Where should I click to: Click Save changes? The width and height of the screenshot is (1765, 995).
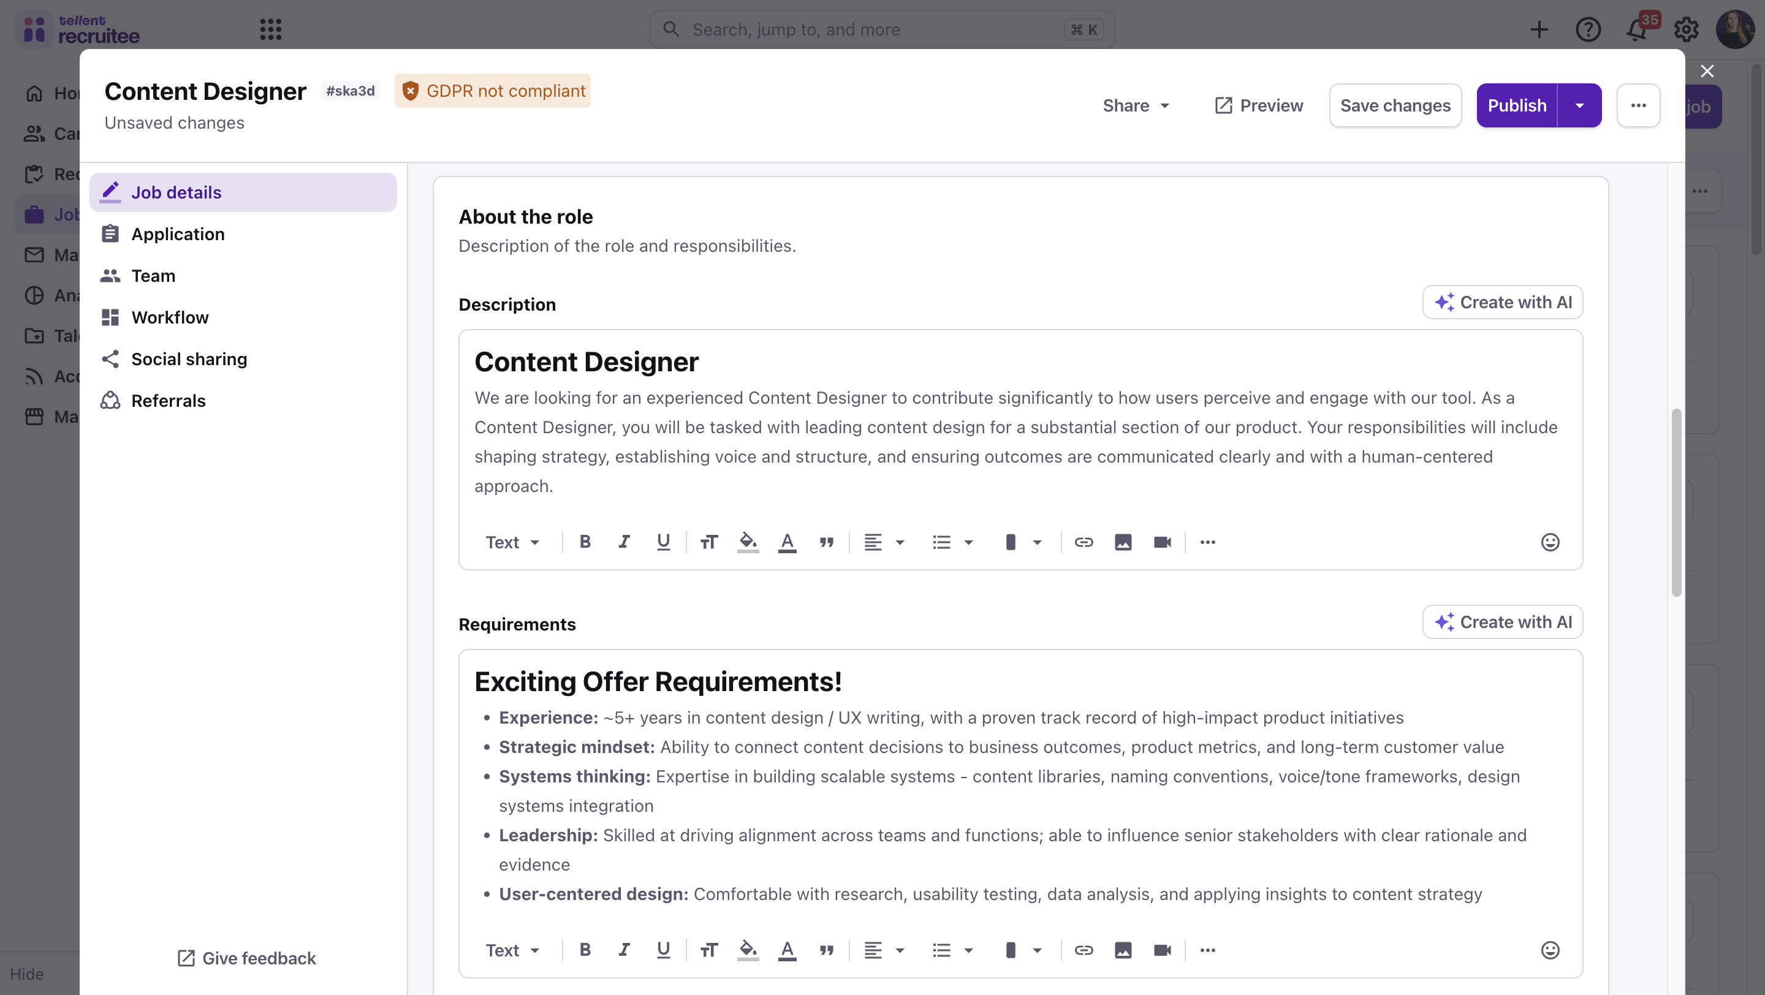[1395, 105]
